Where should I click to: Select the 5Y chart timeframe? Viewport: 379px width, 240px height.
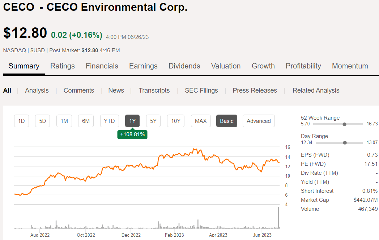[x=153, y=121]
